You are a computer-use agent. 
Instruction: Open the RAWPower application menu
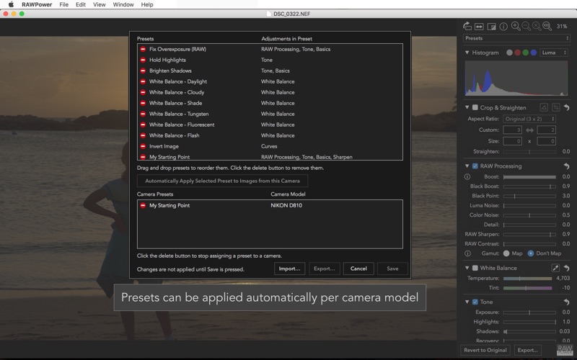[37, 4]
